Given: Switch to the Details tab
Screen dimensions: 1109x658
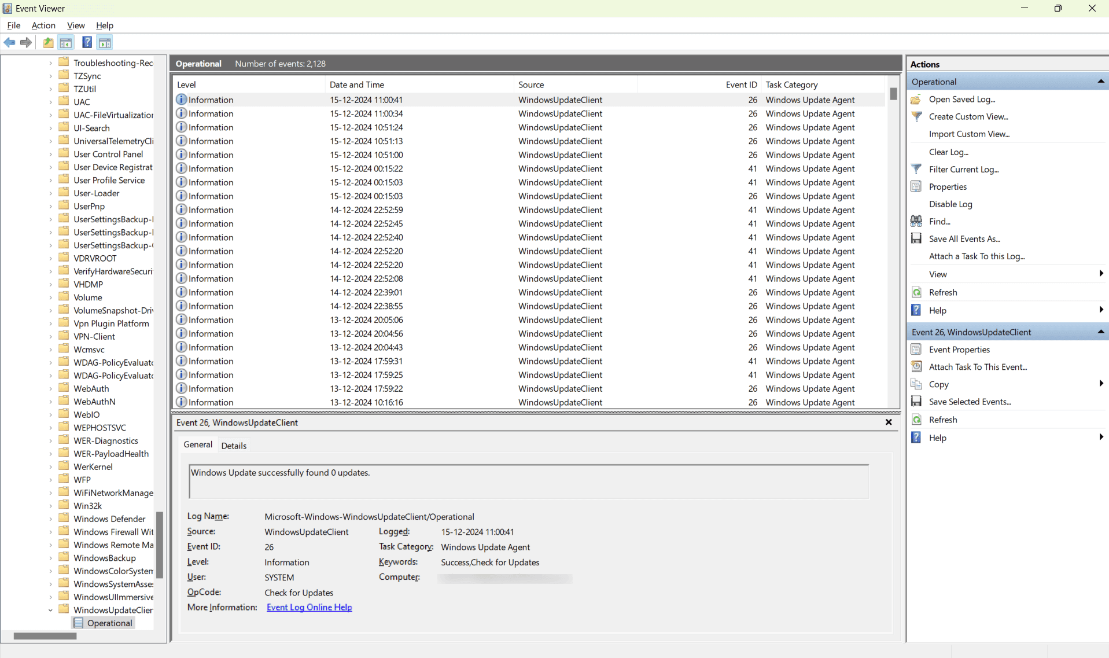Looking at the screenshot, I should [x=234, y=445].
